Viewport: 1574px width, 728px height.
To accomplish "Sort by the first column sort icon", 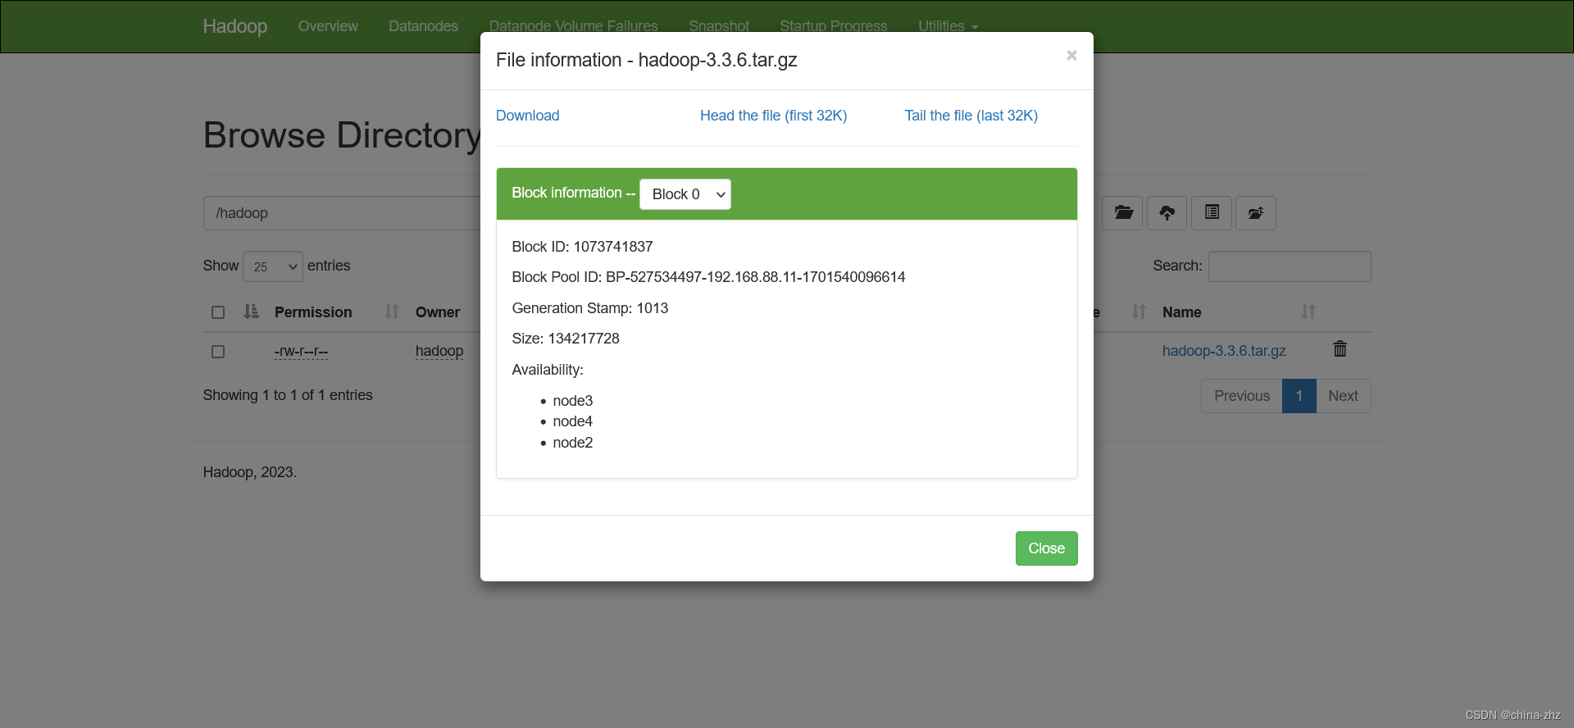I will coord(251,312).
